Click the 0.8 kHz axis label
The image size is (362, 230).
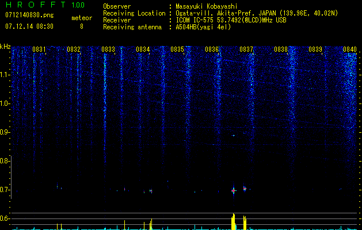[4, 161]
